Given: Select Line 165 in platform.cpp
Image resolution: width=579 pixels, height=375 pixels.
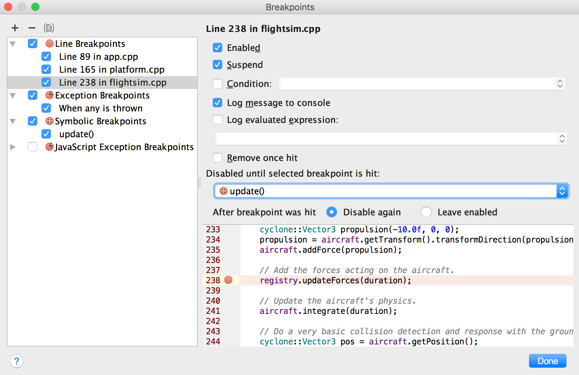Looking at the screenshot, I should [111, 70].
